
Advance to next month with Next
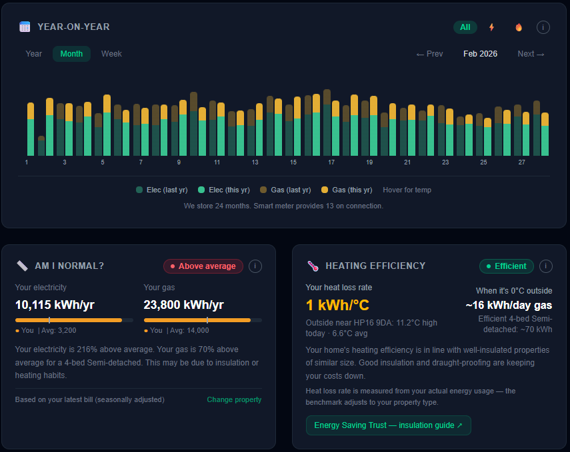[531, 54]
